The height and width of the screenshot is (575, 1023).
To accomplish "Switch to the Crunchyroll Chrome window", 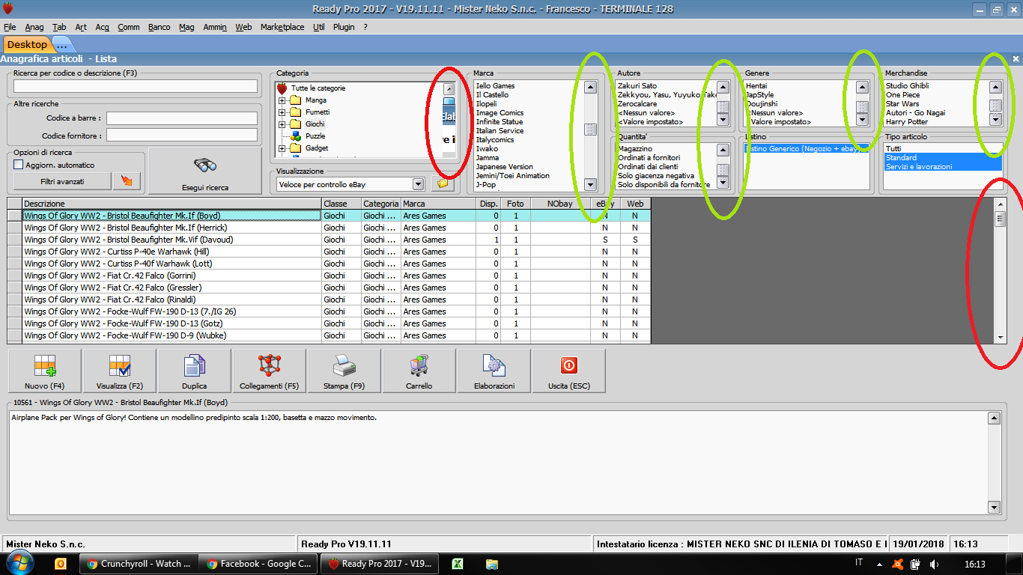I will (139, 564).
